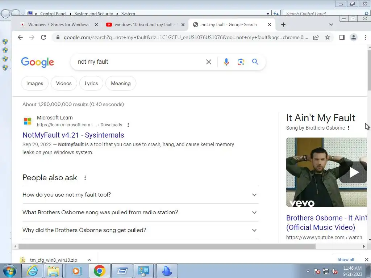Open the Action Center flag icon

pos(317,271)
